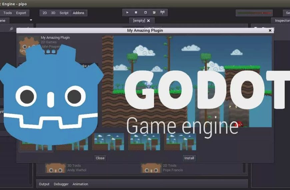Open the Tools menu
Viewport: 290px width, 190px height.
point(8,13)
